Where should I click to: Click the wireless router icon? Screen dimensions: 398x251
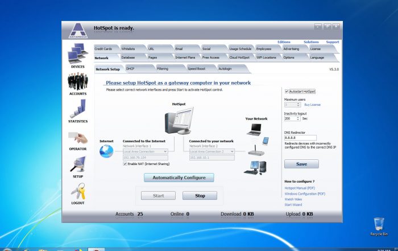pyautogui.click(x=256, y=150)
